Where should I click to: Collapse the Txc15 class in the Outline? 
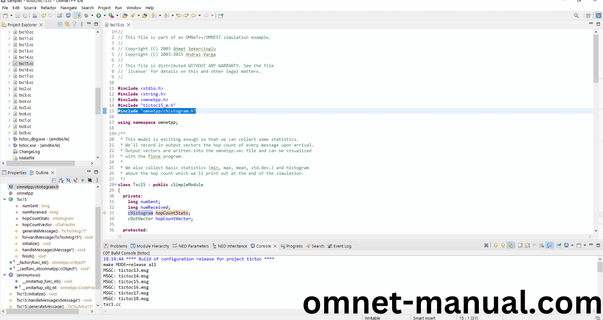[4, 199]
